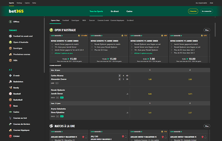The height and width of the screenshot is (141, 222).
Task: Open stats icon for Sabalenka vs Rybakina match
Action: [127, 113]
